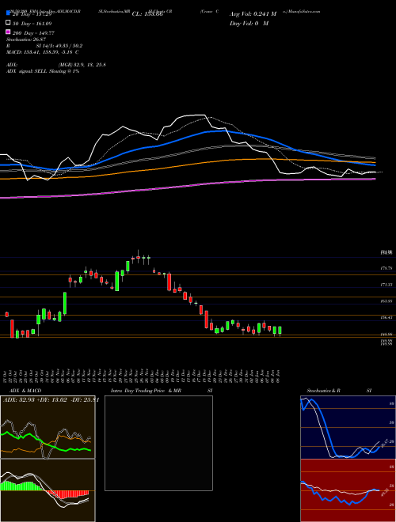This screenshot has width=396, height=522.
Task: Click the RSI 14/5 values text
Action: click(x=44, y=46)
